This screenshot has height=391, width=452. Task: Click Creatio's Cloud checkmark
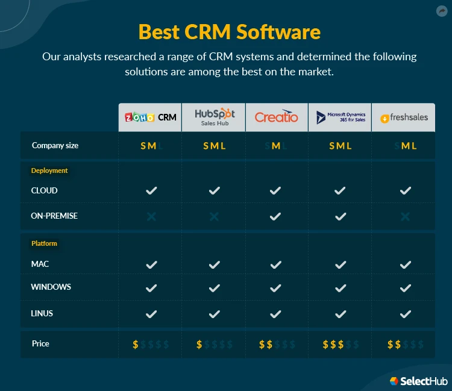click(x=275, y=190)
